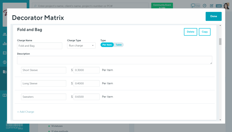This screenshot has width=232, height=132.
Task: Open the Chat icon in header
Action: coord(195,6)
